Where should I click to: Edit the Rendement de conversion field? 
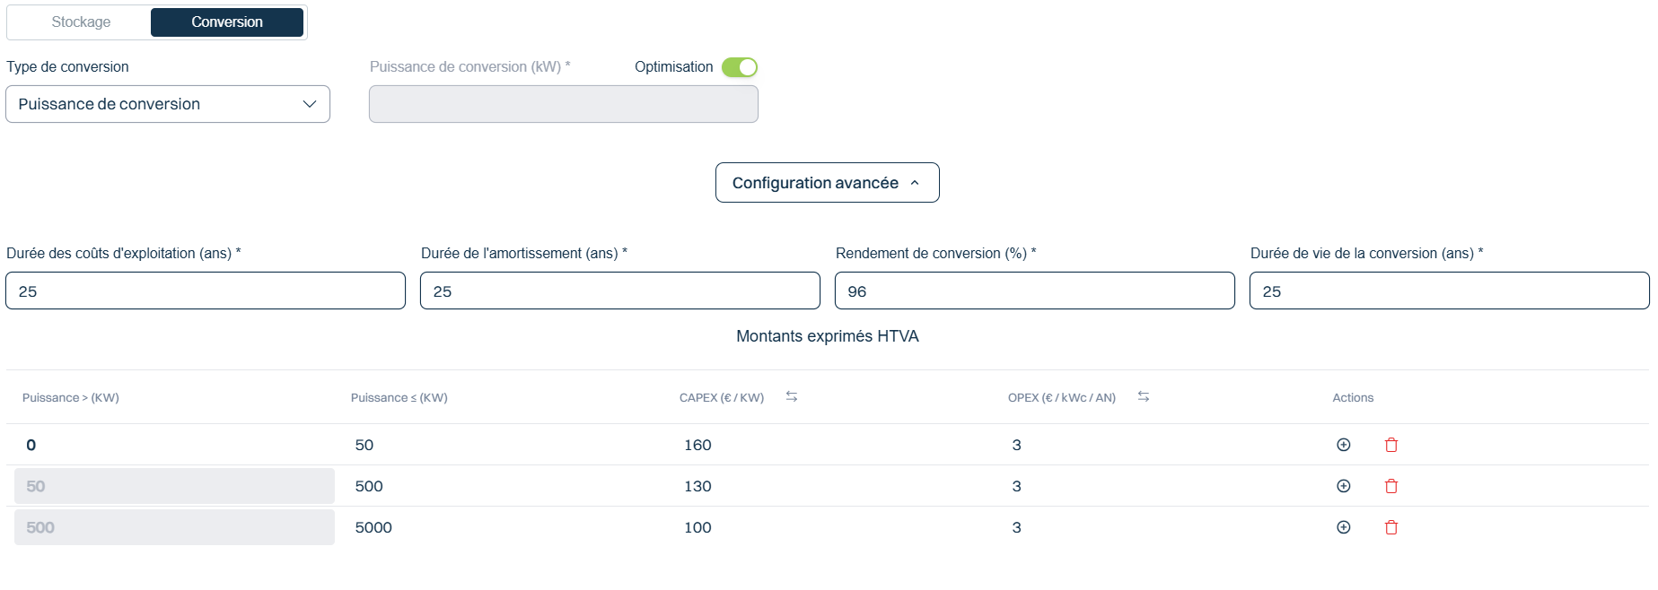(x=1034, y=291)
